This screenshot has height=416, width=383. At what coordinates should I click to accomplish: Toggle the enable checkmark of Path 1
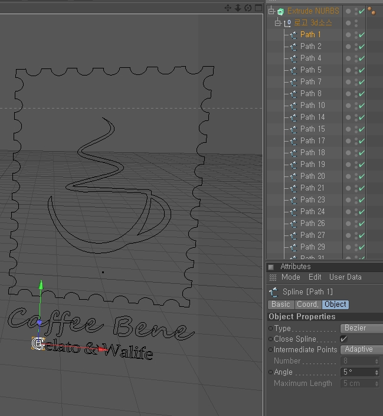pyautogui.click(x=362, y=35)
